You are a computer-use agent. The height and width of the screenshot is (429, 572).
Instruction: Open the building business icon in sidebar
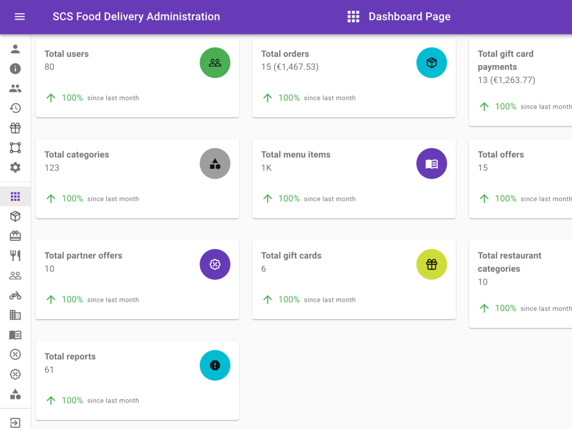(x=15, y=315)
